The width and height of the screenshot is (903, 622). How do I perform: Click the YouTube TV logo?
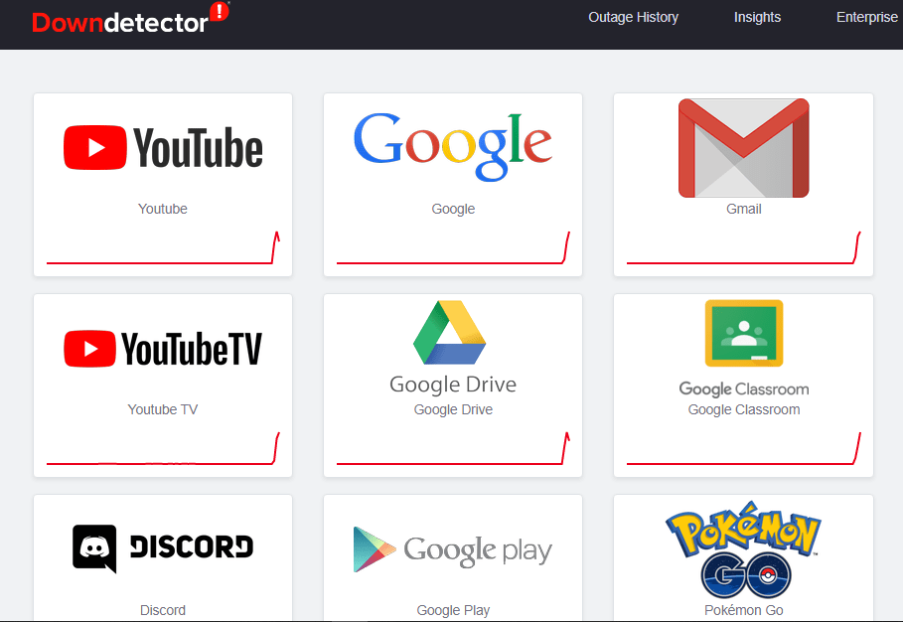click(x=92, y=348)
